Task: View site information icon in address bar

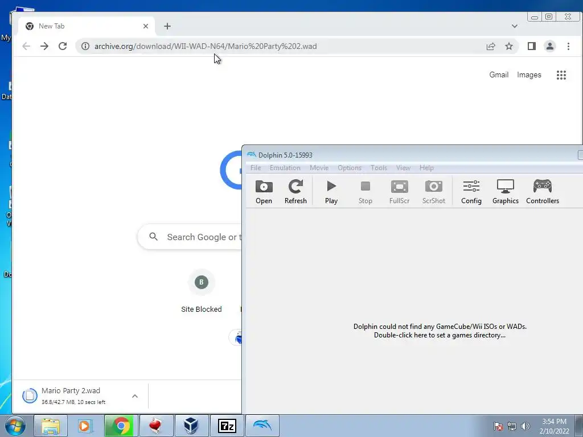Action: [85, 46]
